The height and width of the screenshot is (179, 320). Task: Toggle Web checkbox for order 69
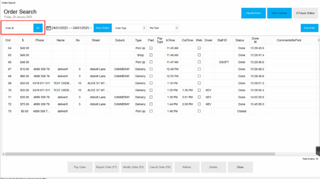(x=199, y=83)
